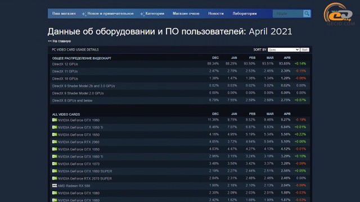Click plus icon before Категории

point(142,14)
